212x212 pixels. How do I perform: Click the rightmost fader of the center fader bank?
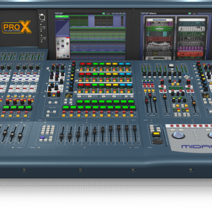[x=135, y=129]
